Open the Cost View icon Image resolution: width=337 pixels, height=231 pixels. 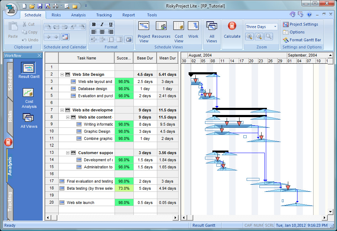coord(179,27)
